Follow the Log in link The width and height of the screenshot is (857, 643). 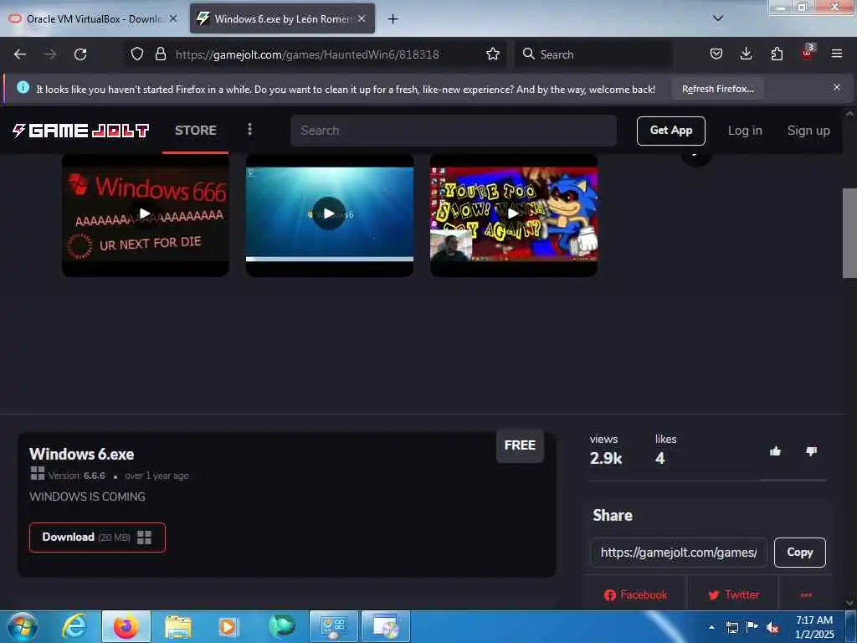744,131
